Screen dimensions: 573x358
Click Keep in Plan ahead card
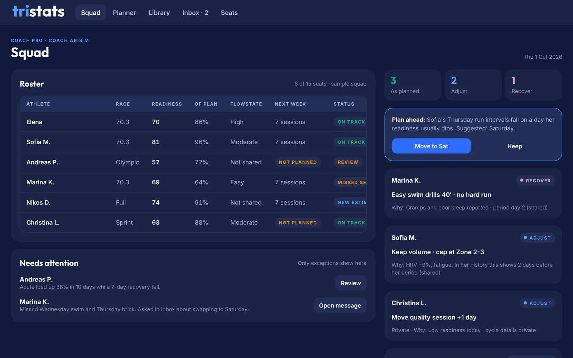pos(515,146)
